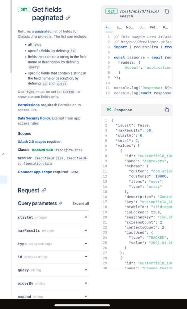The width and height of the screenshot is (187, 309).
Task: Expand the startAt integer parameter
Action: 53,217
